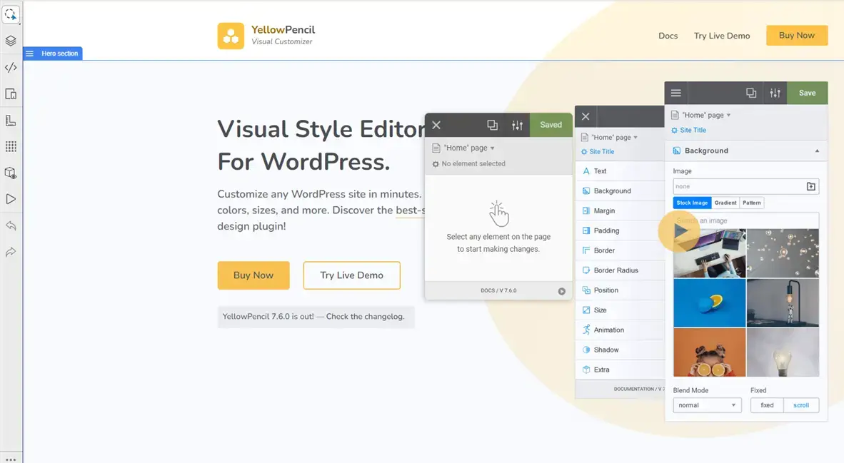Click the green Save button

(807, 93)
